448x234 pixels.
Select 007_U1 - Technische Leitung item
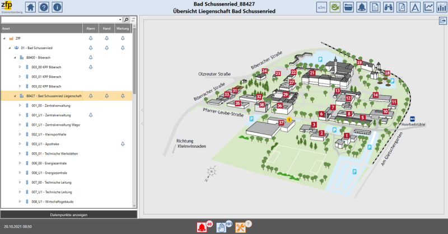52,192
